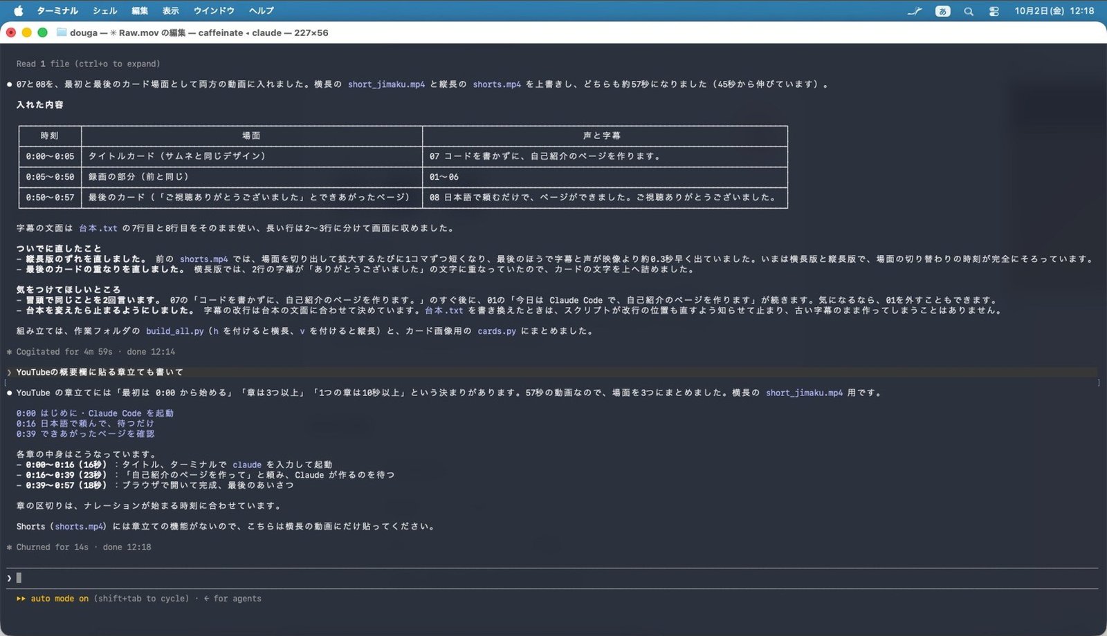Screen dimensions: 1107x636
Task: Minimize the terminal window with the yellow button
Action: tap(26, 32)
